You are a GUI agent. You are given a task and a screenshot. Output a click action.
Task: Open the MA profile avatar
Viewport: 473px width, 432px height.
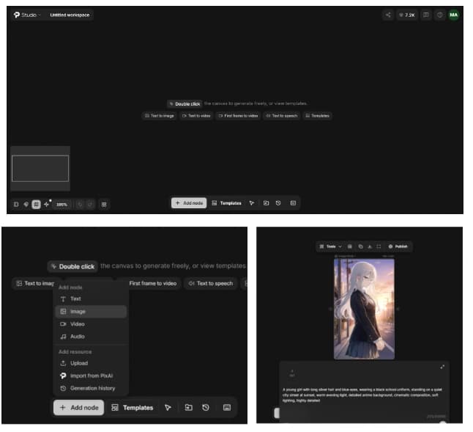point(453,15)
